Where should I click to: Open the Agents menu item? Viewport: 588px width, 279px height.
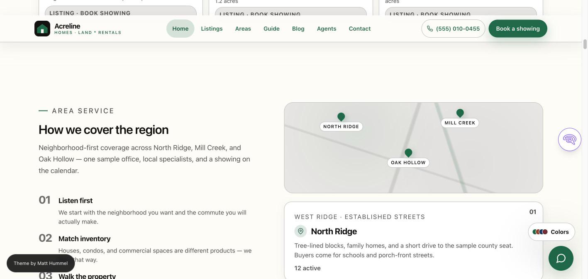[x=327, y=29]
